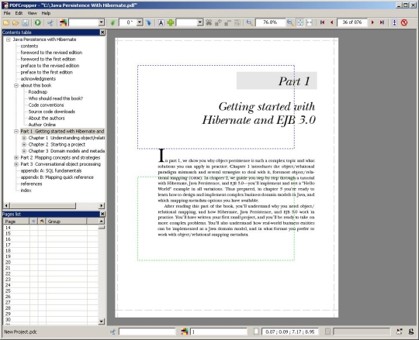Click the fit page width icon
Screen dimensions: 419x340
309,22
